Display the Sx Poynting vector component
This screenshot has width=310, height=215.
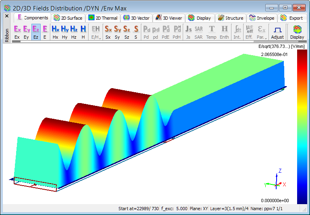(x=108, y=31)
